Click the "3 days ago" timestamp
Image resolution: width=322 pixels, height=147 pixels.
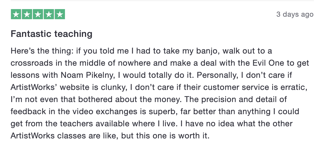[295, 14]
